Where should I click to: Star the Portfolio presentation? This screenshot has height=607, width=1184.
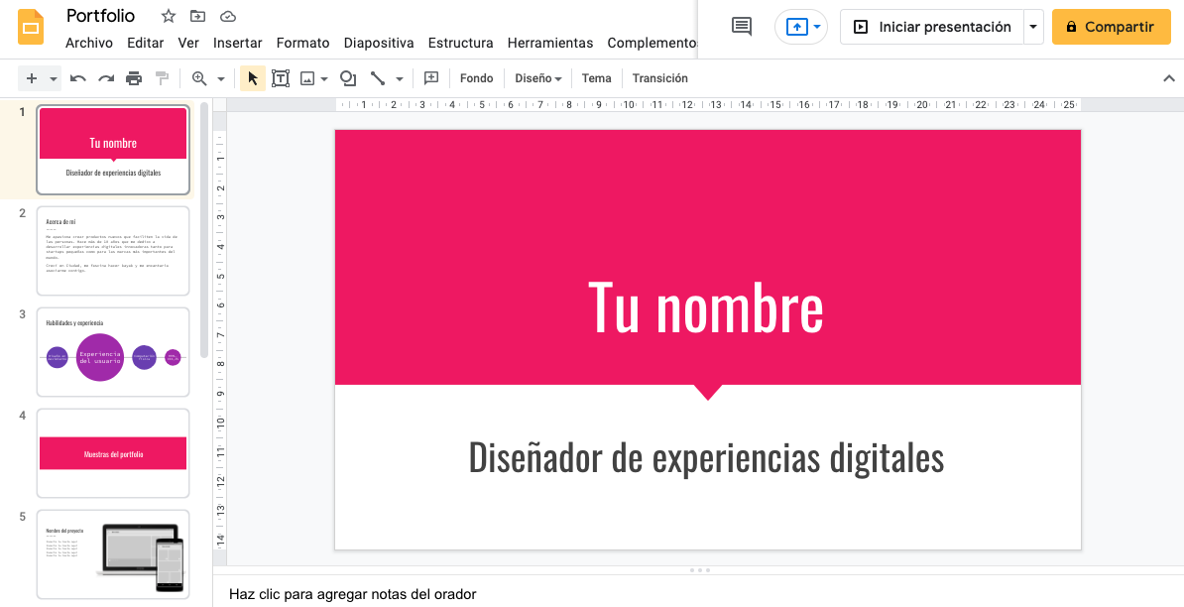tap(168, 16)
